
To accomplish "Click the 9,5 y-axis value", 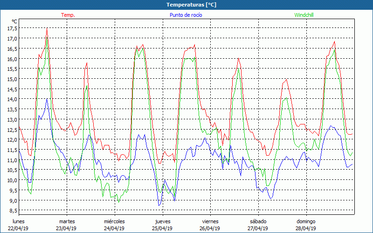I will (14, 190).
